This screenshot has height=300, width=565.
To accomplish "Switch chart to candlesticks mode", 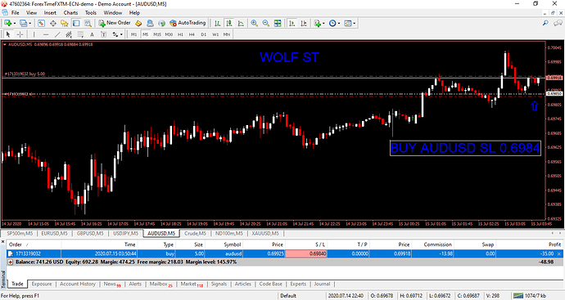I will click(228, 24).
